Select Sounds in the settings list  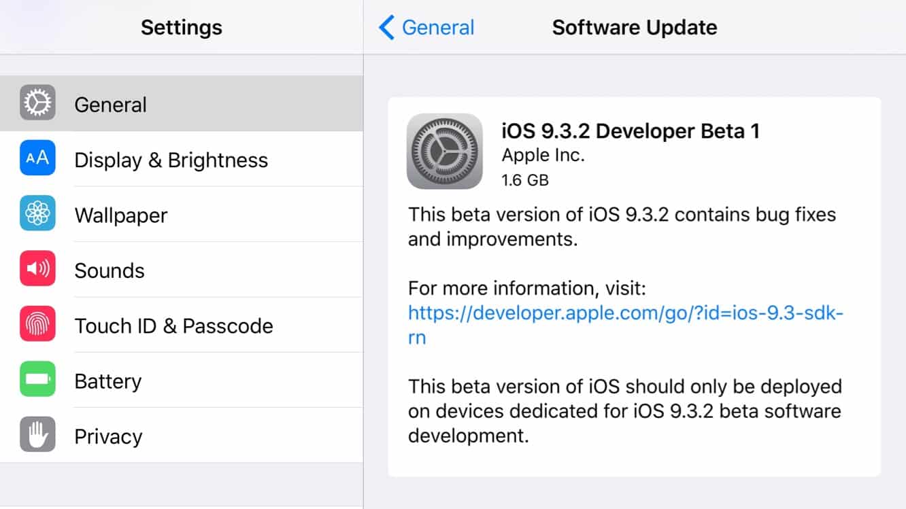tap(110, 271)
